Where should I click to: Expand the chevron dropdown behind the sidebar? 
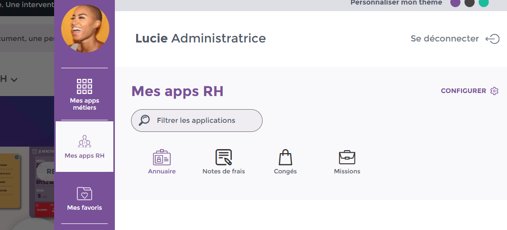14,79
